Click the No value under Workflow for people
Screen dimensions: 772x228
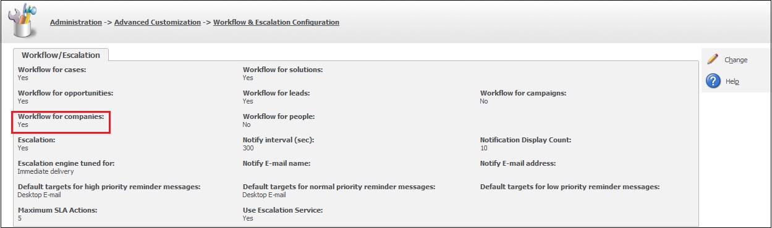[247, 124]
